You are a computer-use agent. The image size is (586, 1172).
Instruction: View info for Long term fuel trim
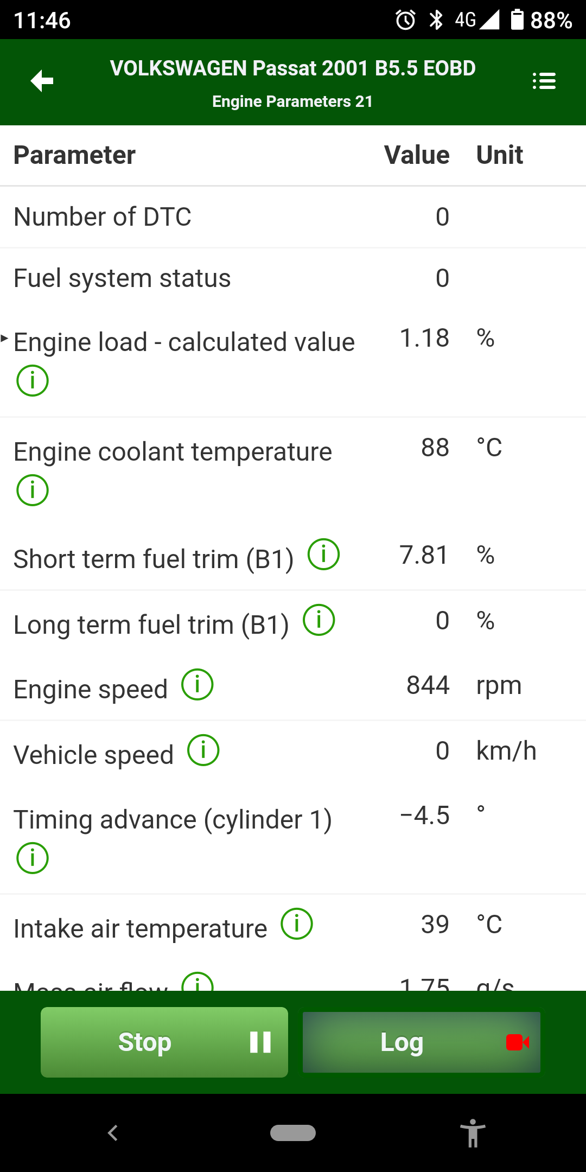(319, 620)
